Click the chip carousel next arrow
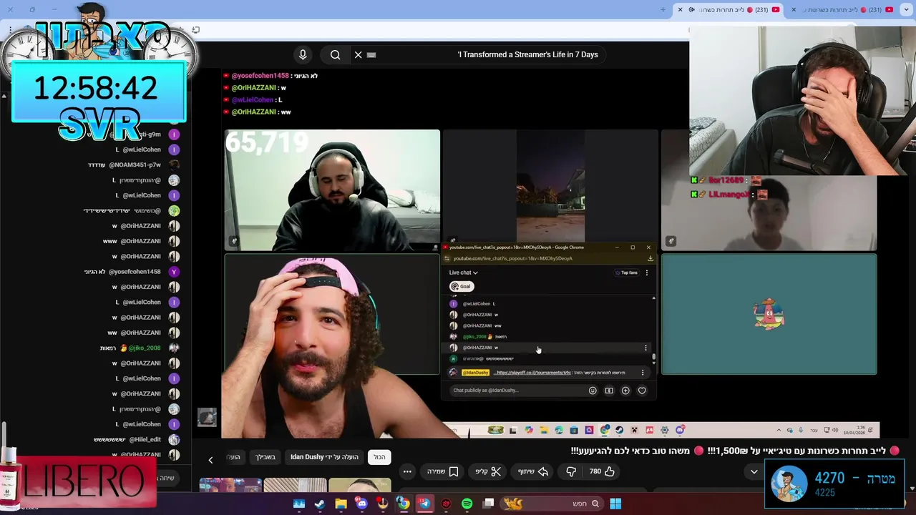Viewport: 916px width, 515px height. pyautogui.click(x=210, y=460)
